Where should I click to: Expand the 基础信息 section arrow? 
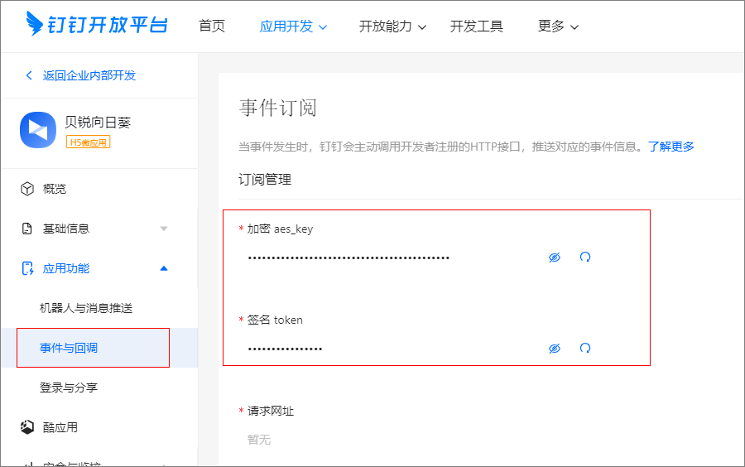coord(163,229)
